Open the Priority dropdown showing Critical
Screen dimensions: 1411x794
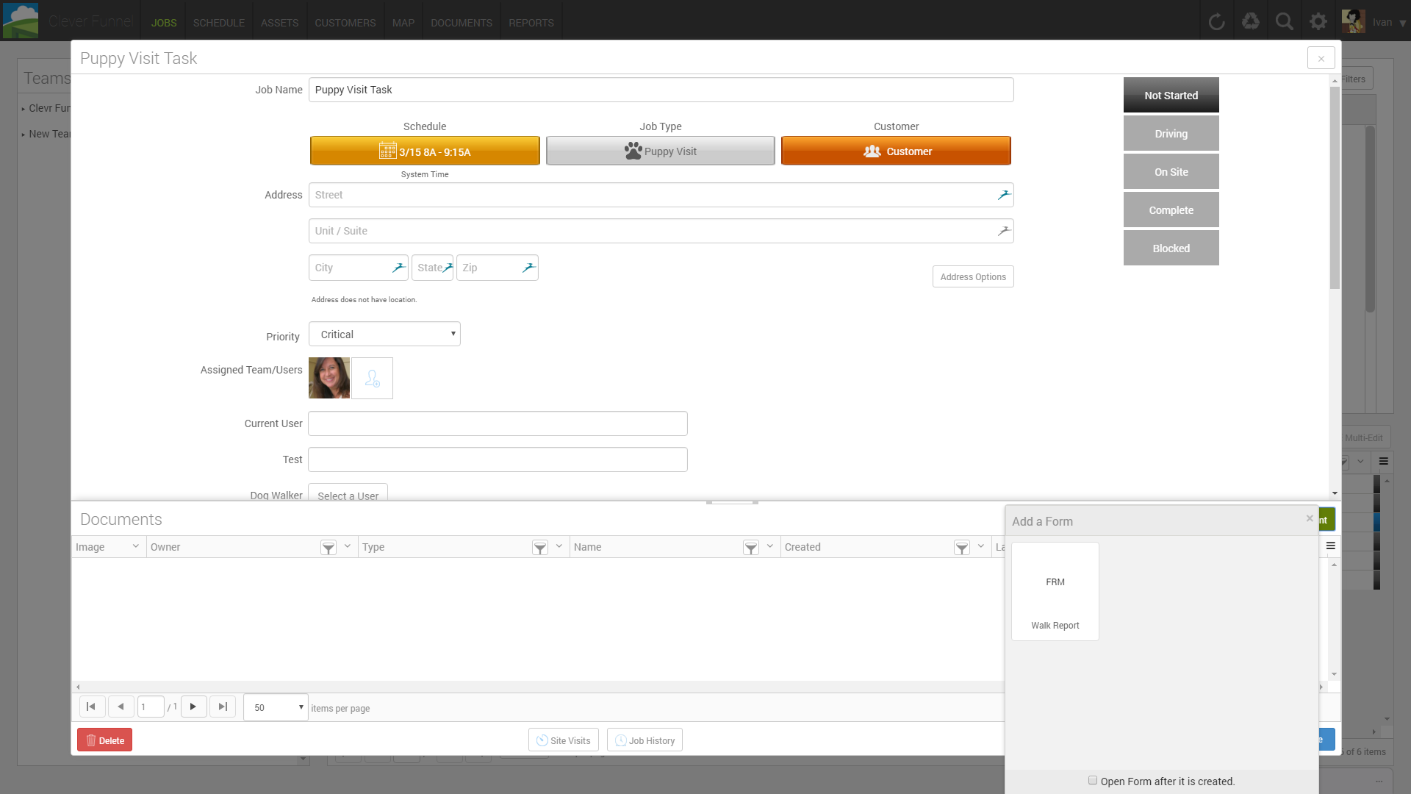384,333
